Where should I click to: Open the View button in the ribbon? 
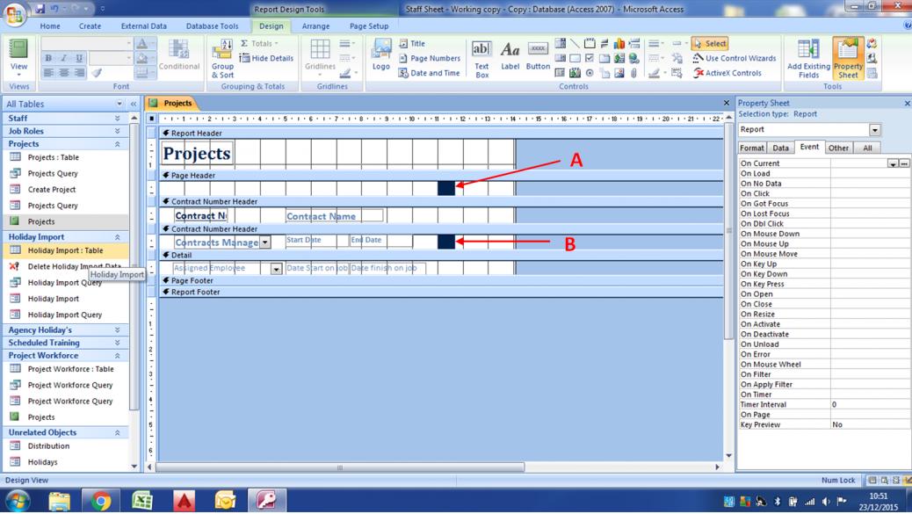click(x=18, y=58)
